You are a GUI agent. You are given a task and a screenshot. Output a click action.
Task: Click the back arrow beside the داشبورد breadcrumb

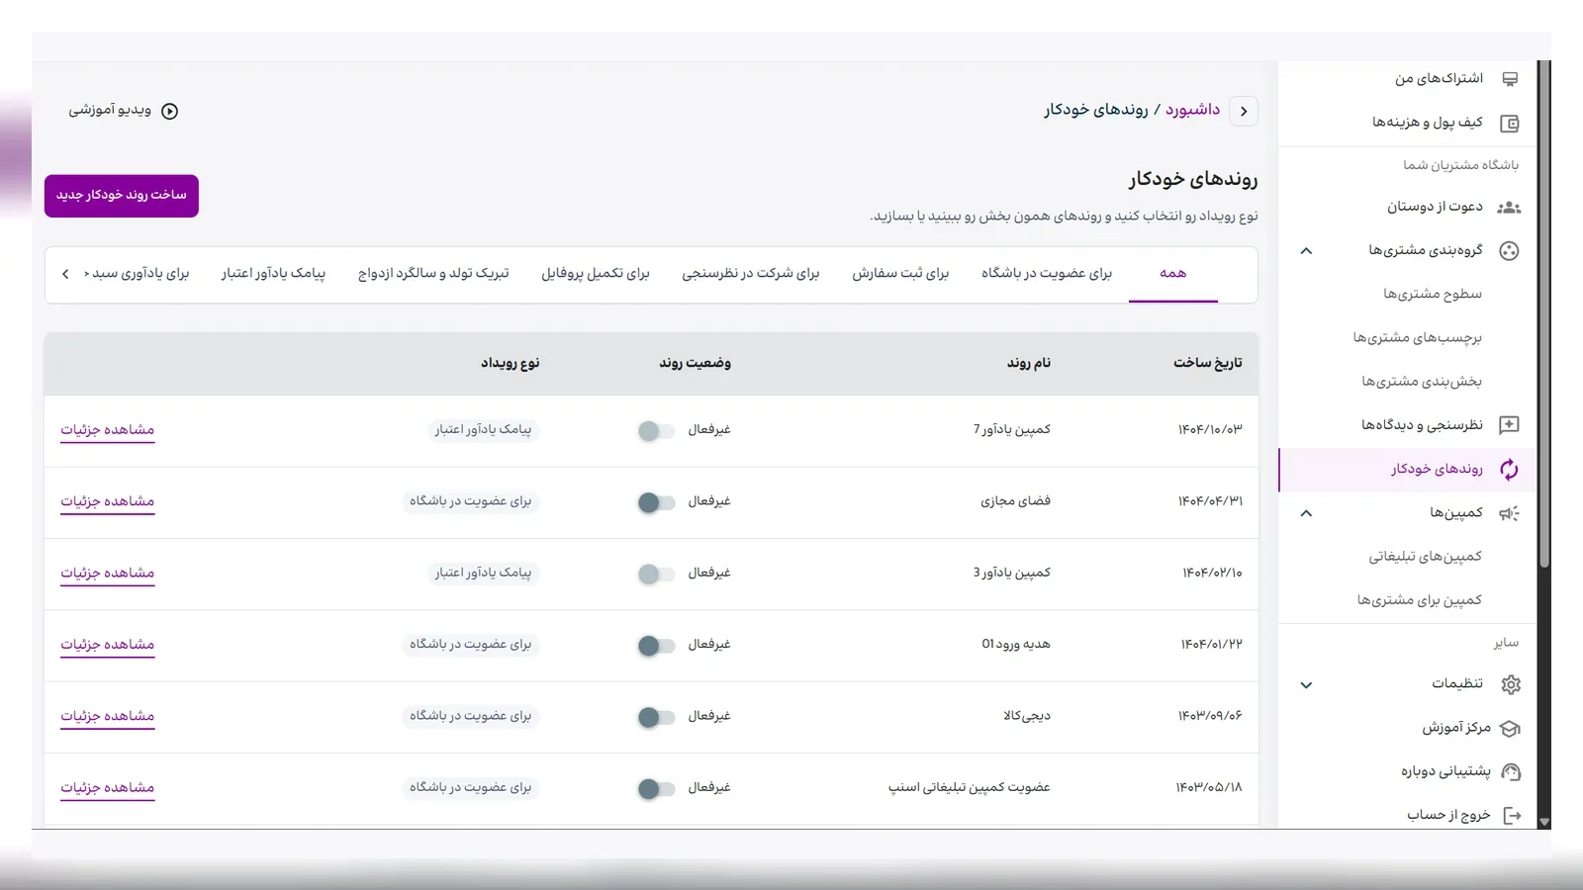click(x=1244, y=111)
